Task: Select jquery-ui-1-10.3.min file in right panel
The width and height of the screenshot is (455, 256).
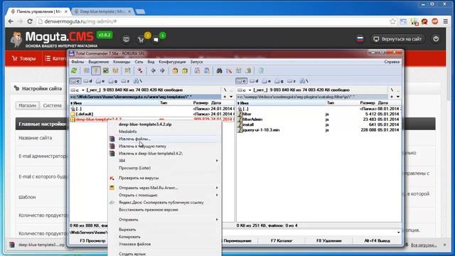Action: tap(261, 129)
